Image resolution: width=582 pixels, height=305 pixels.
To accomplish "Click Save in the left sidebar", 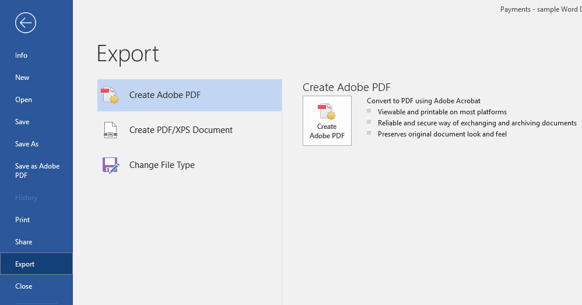I will coord(22,122).
